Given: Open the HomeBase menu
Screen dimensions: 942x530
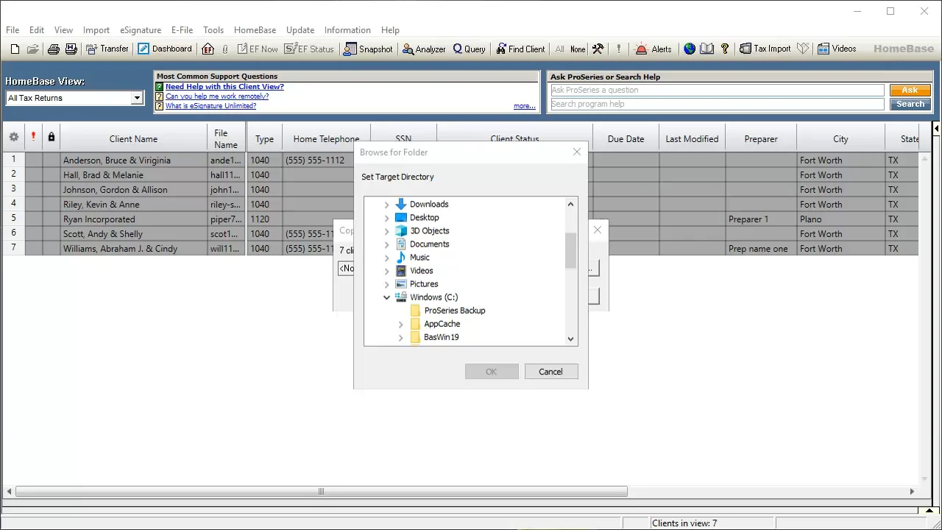Looking at the screenshot, I should (255, 30).
